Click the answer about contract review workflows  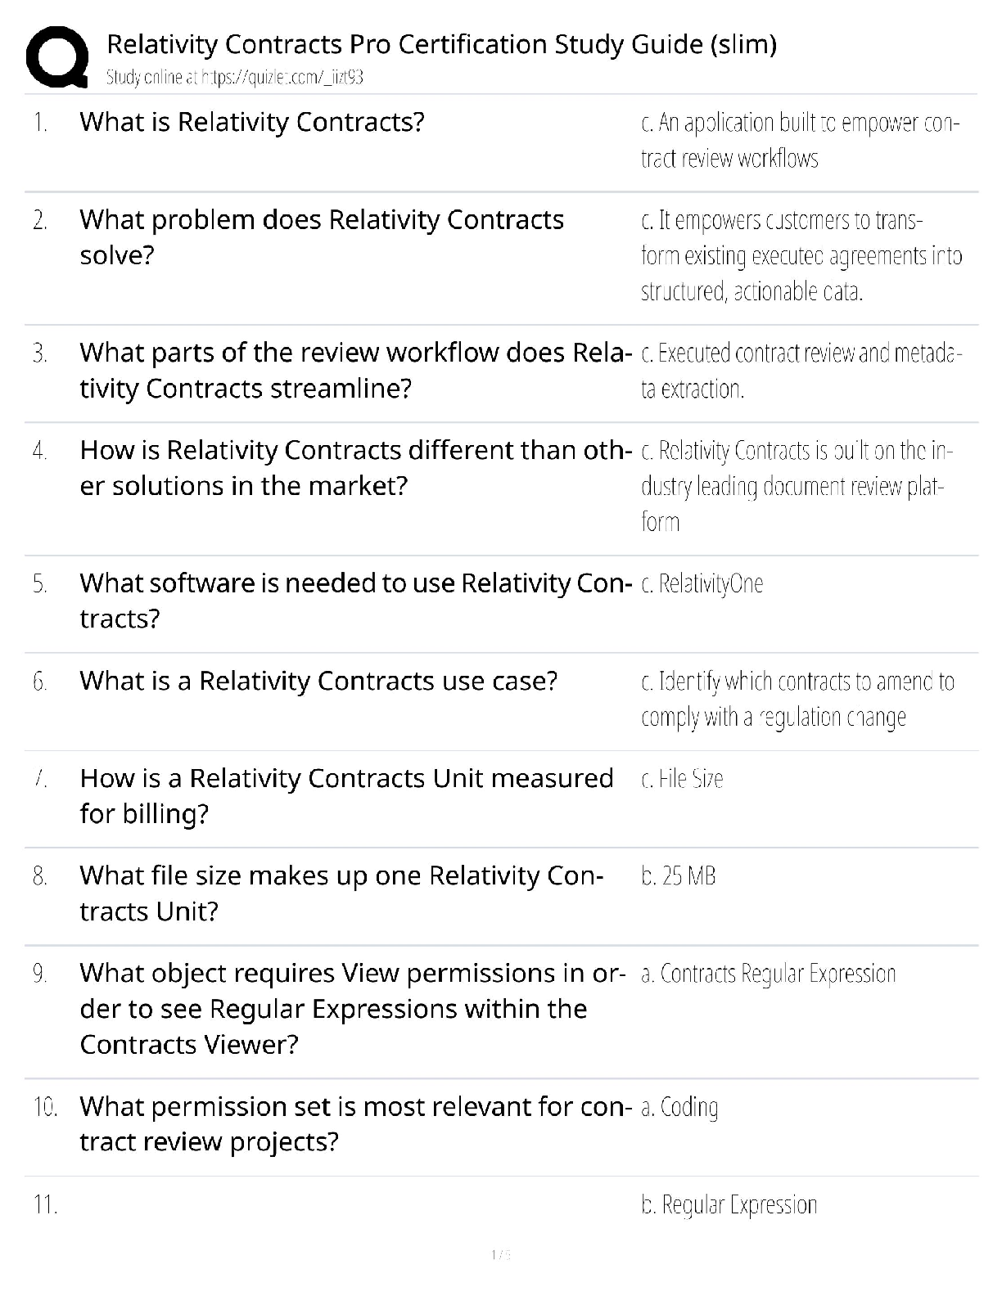(800, 140)
